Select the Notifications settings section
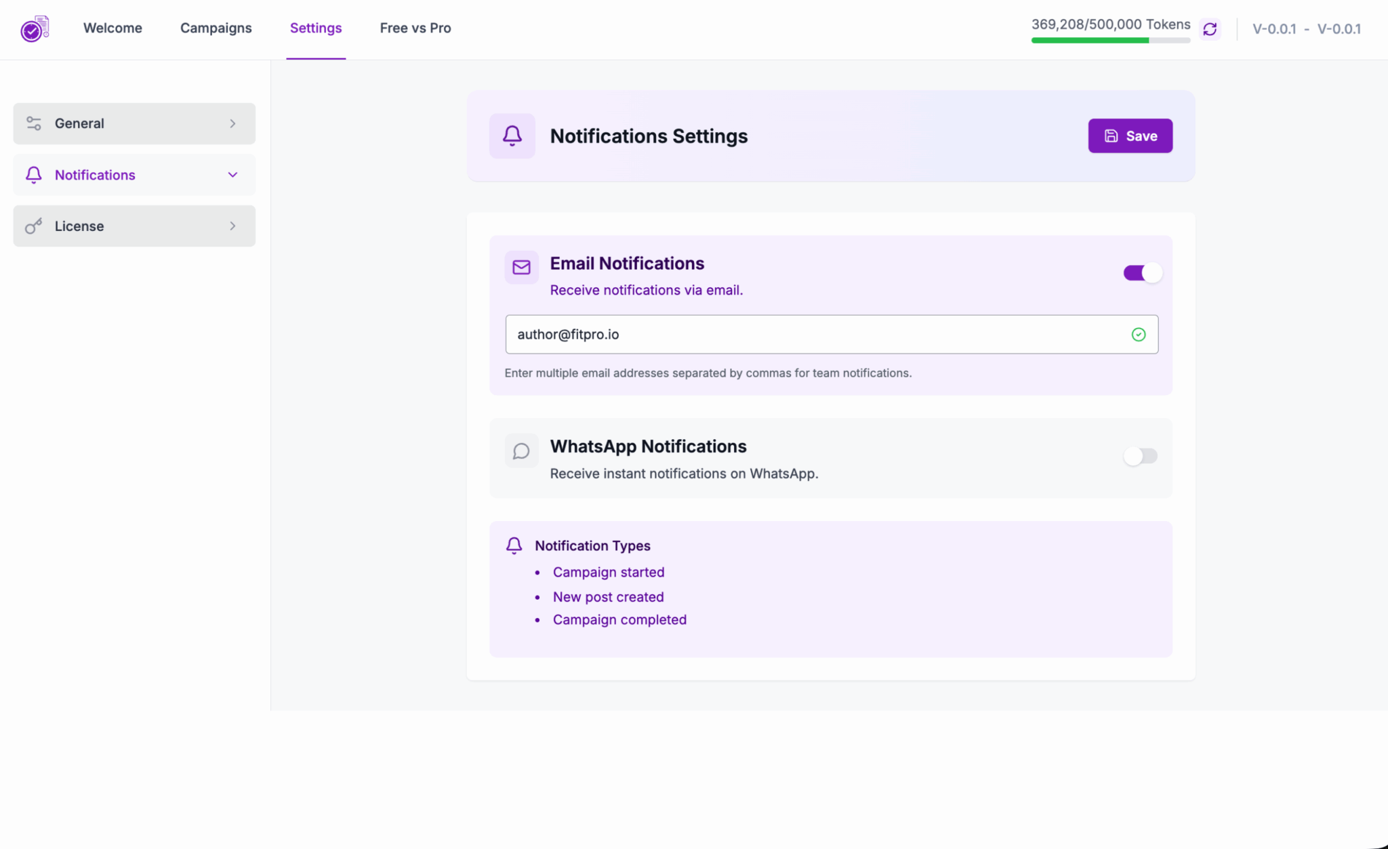Screen dimensions: 1388x849 pyautogui.click(x=134, y=175)
